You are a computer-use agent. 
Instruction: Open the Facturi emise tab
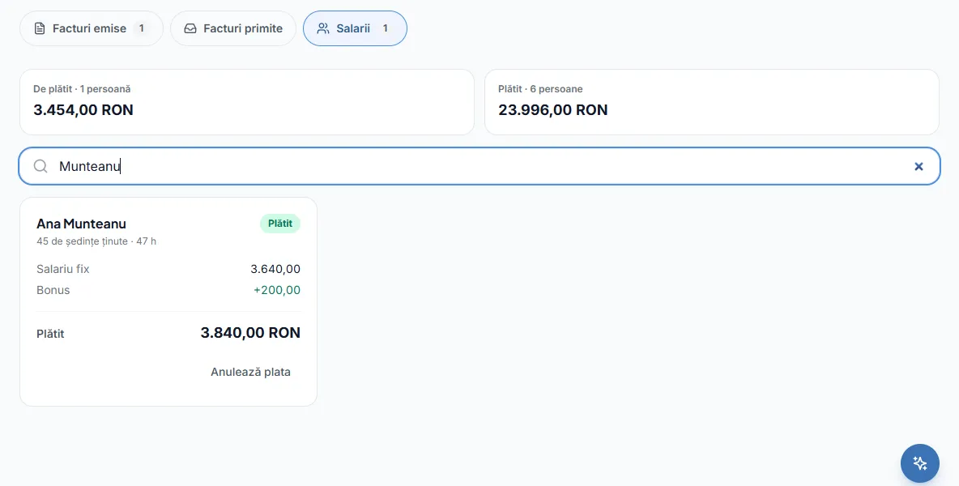coord(92,28)
